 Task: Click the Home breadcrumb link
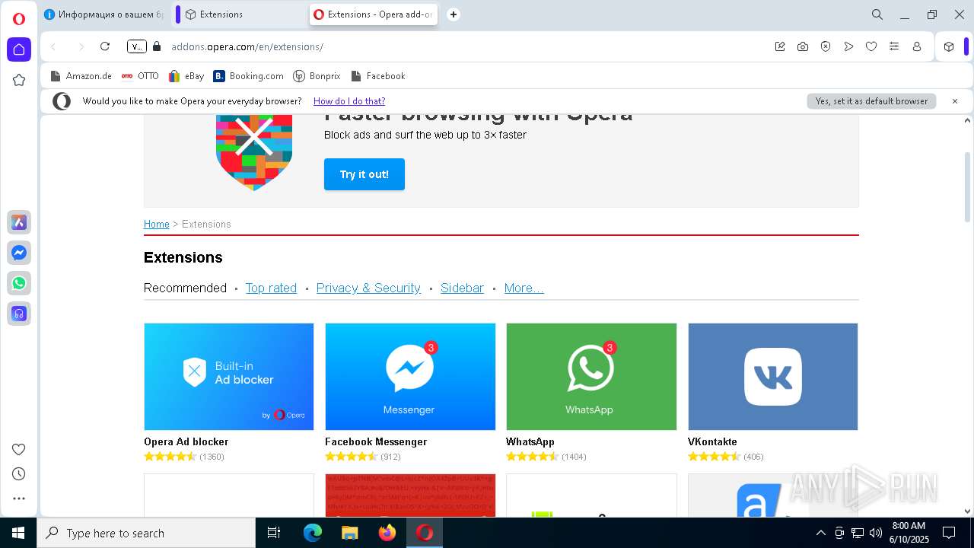click(x=157, y=224)
